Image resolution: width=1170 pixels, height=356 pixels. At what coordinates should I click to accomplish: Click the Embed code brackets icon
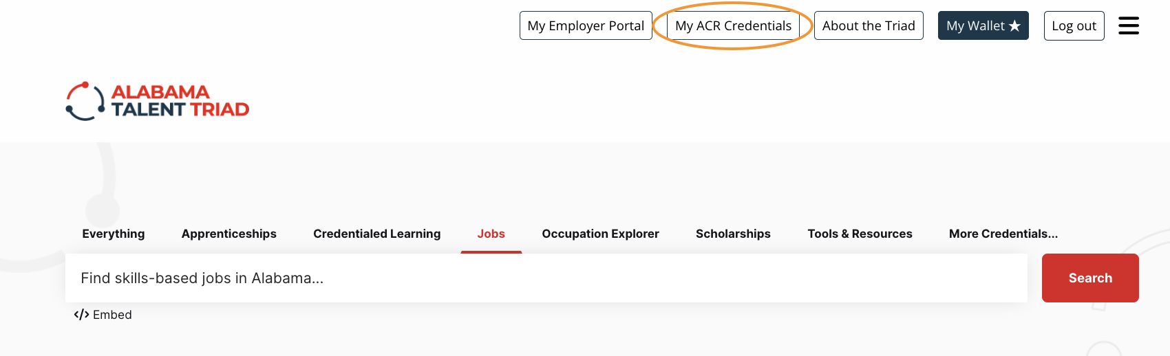tap(81, 315)
